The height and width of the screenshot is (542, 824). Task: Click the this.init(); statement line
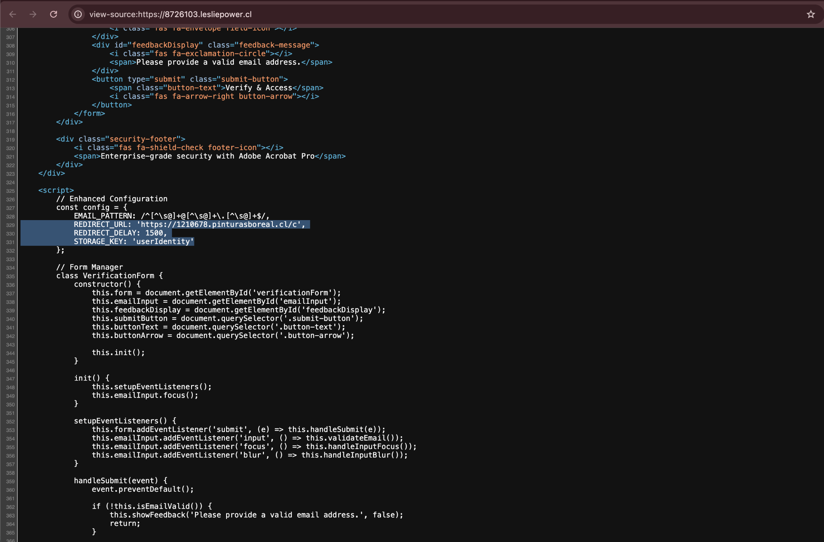tap(118, 352)
